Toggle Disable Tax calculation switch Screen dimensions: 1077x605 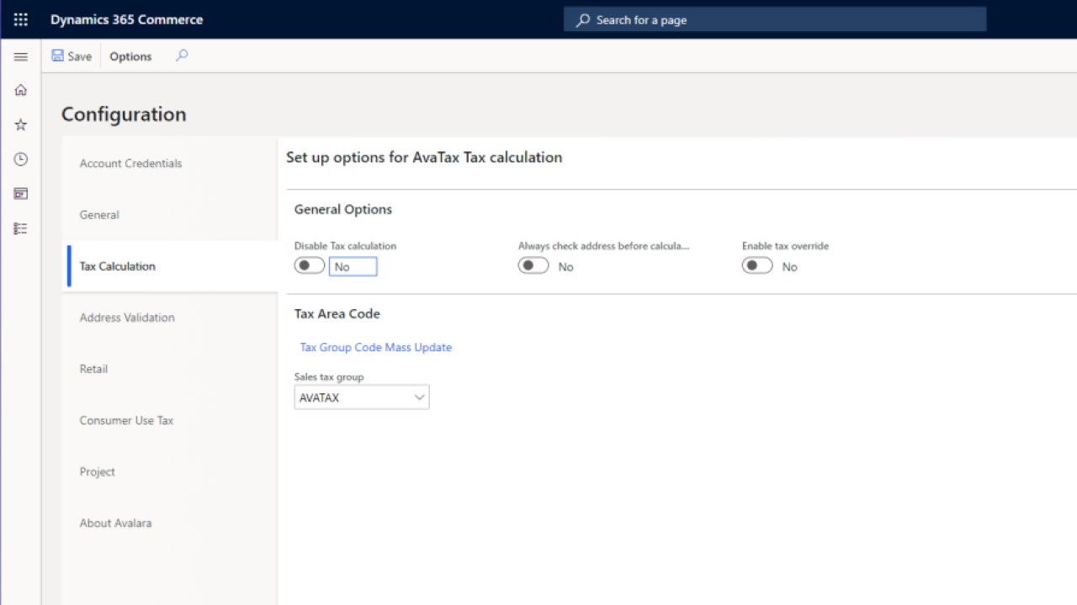(310, 266)
